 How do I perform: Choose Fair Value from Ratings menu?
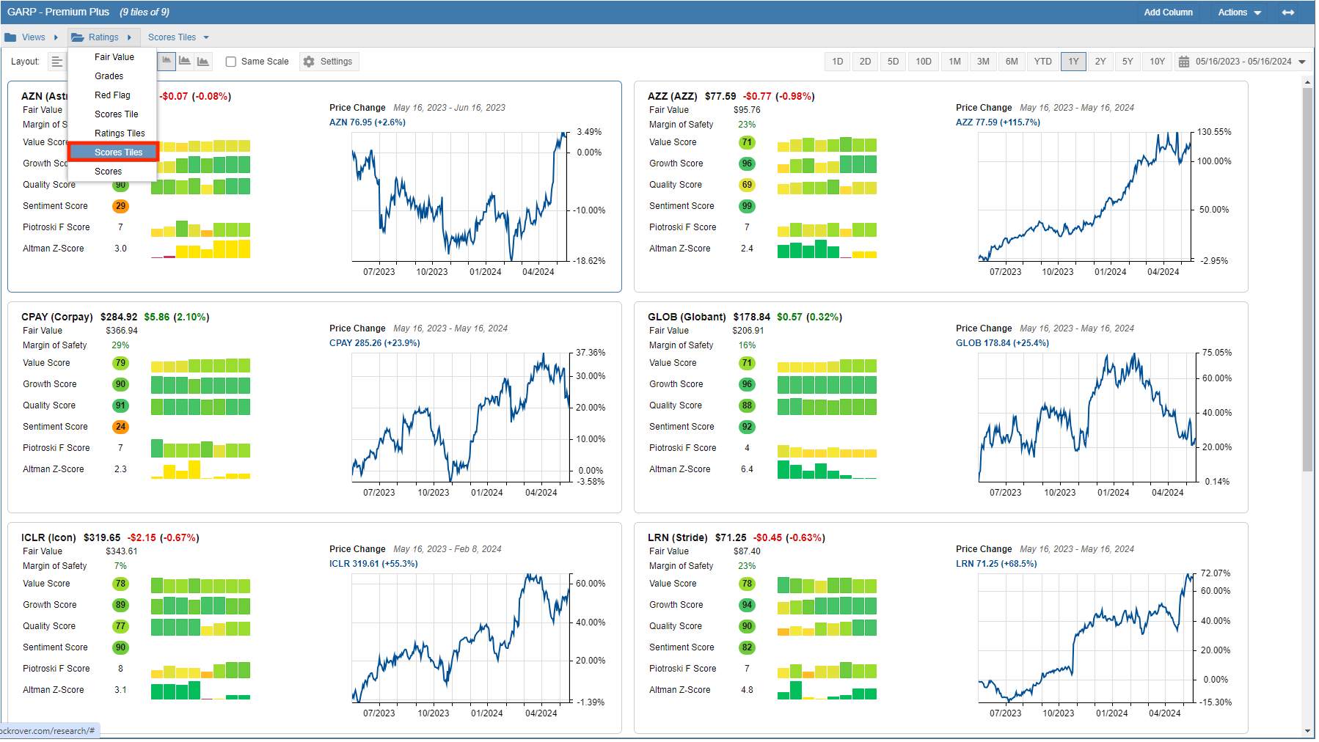114,57
